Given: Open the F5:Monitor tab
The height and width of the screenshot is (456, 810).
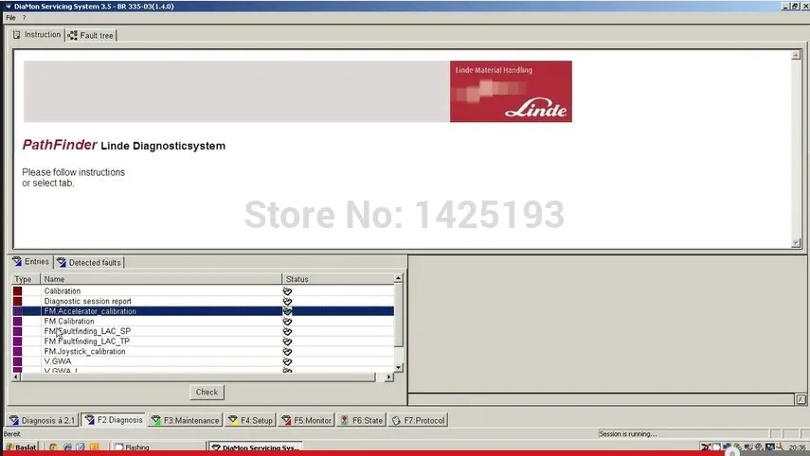Looking at the screenshot, I should [306, 420].
